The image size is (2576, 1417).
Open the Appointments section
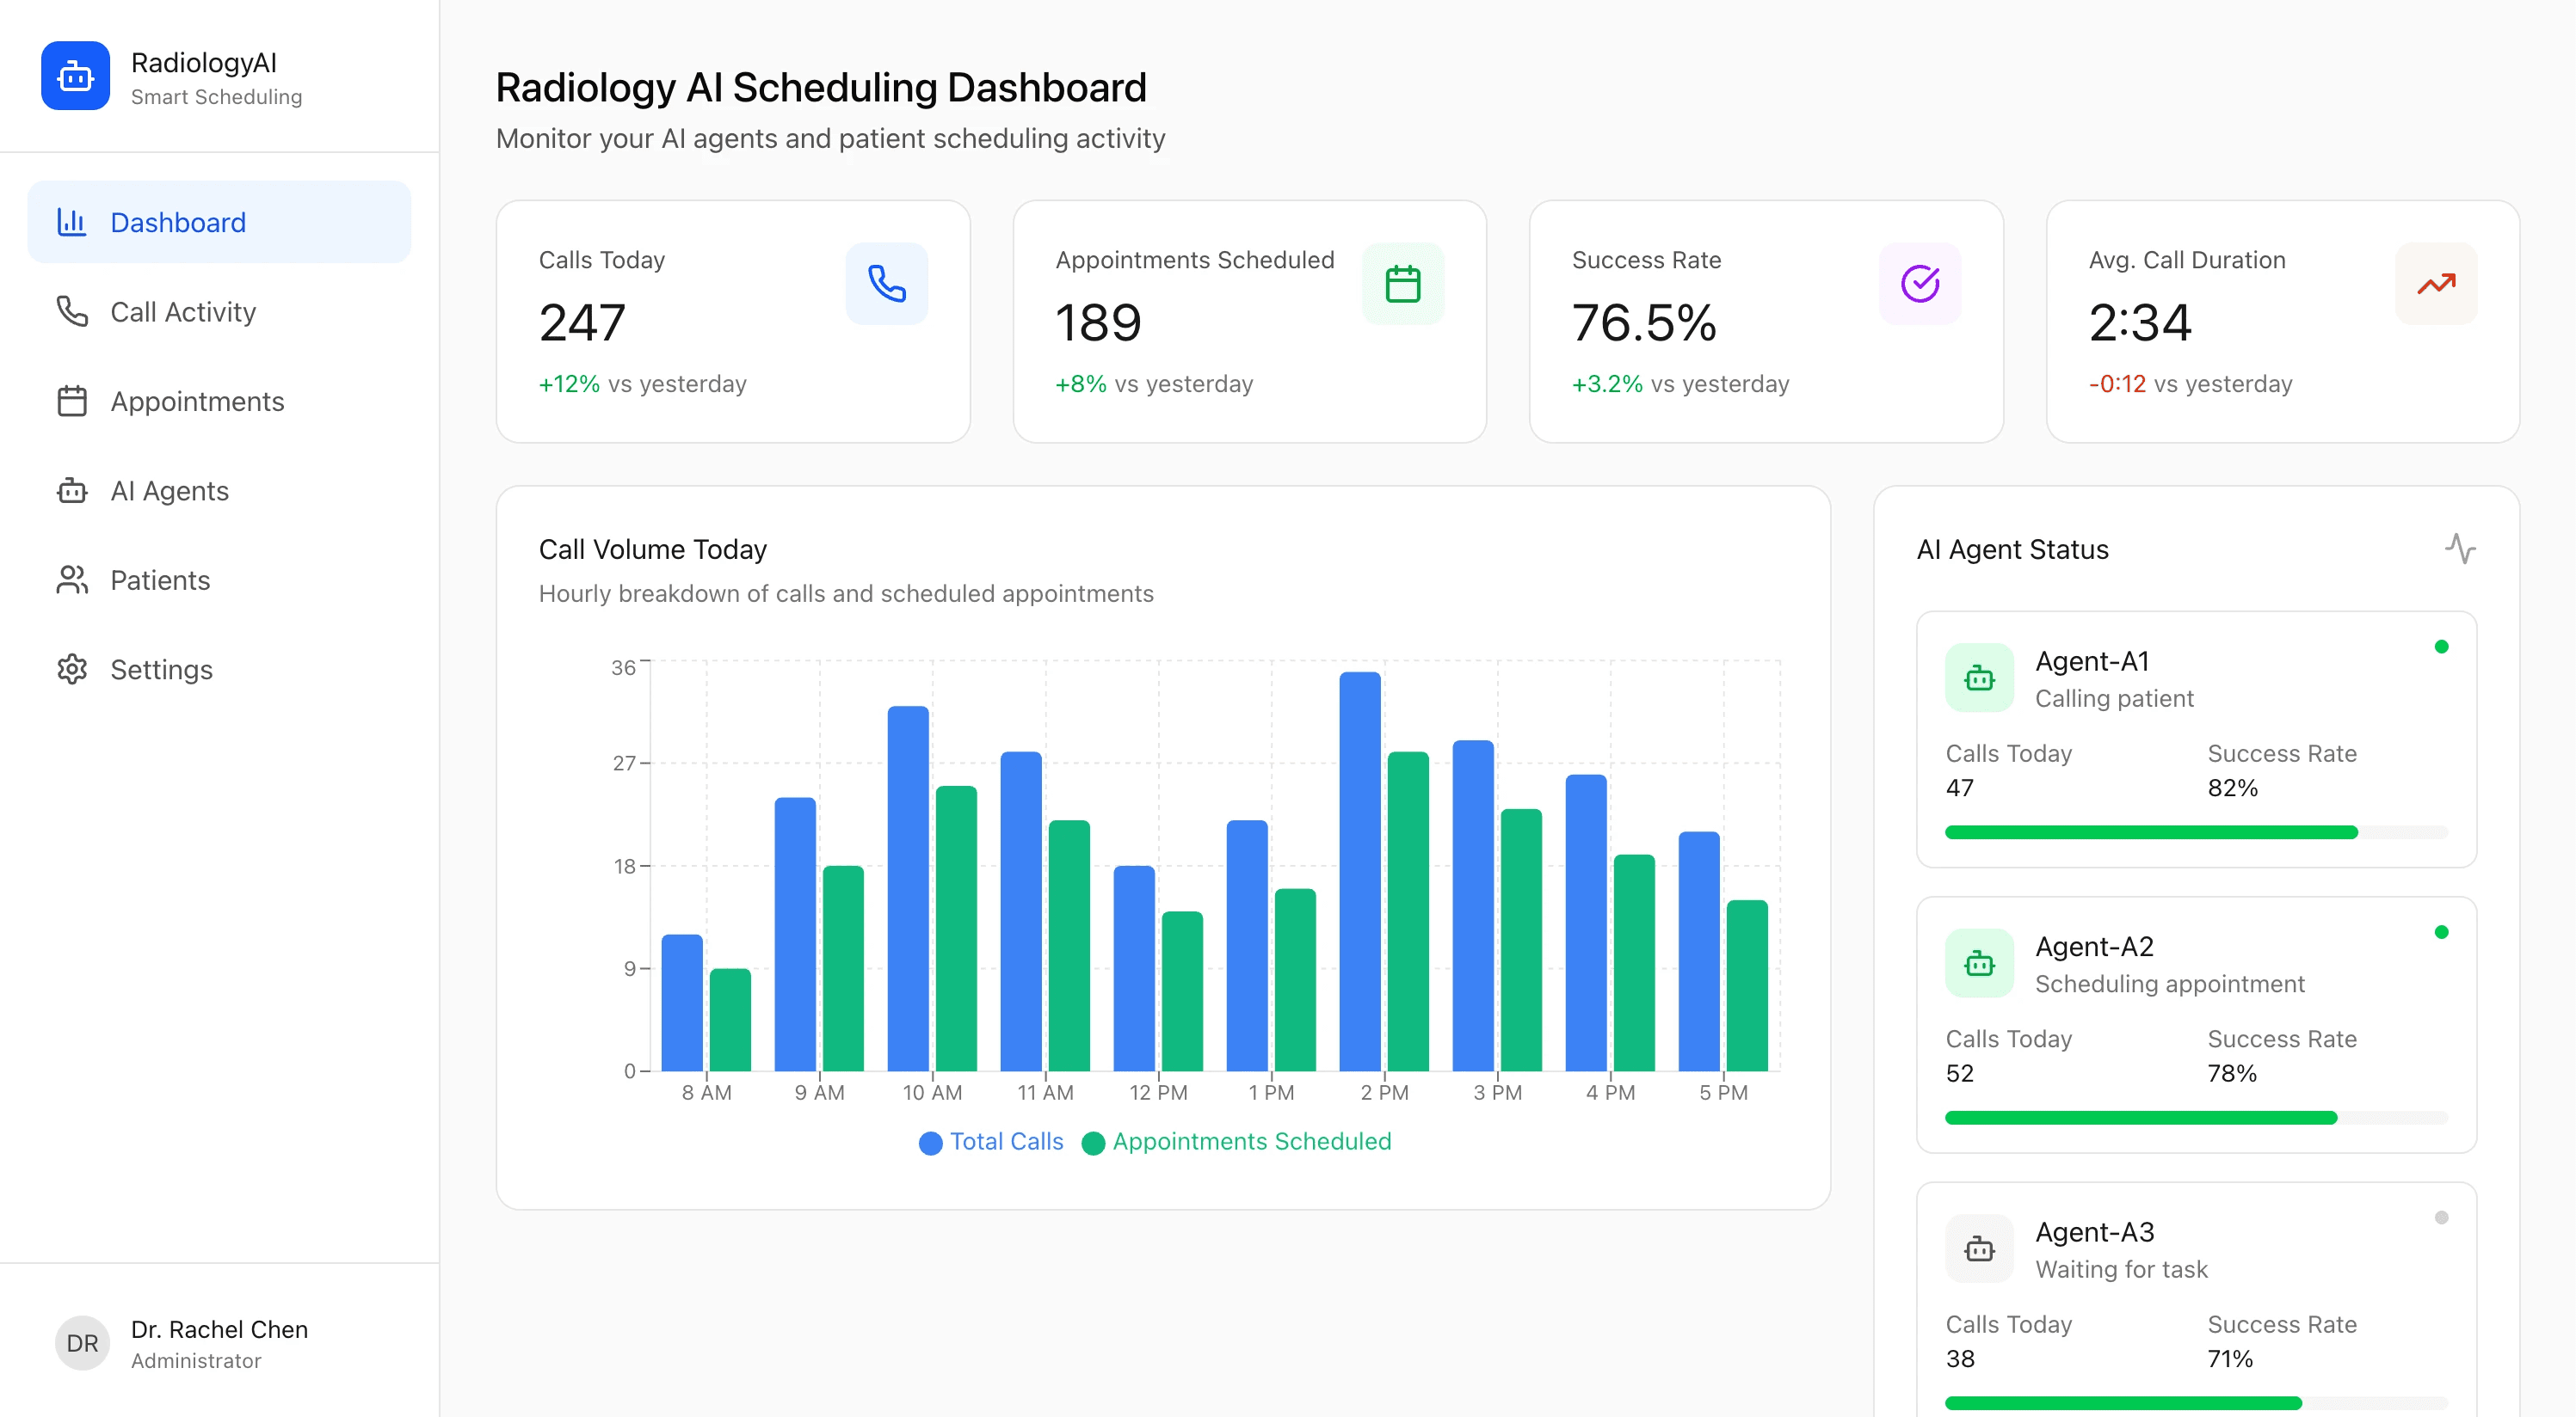[x=196, y=402]
